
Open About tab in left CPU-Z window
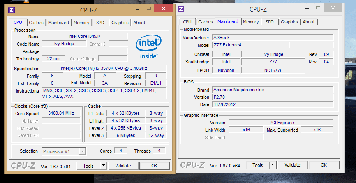[139, 23]
